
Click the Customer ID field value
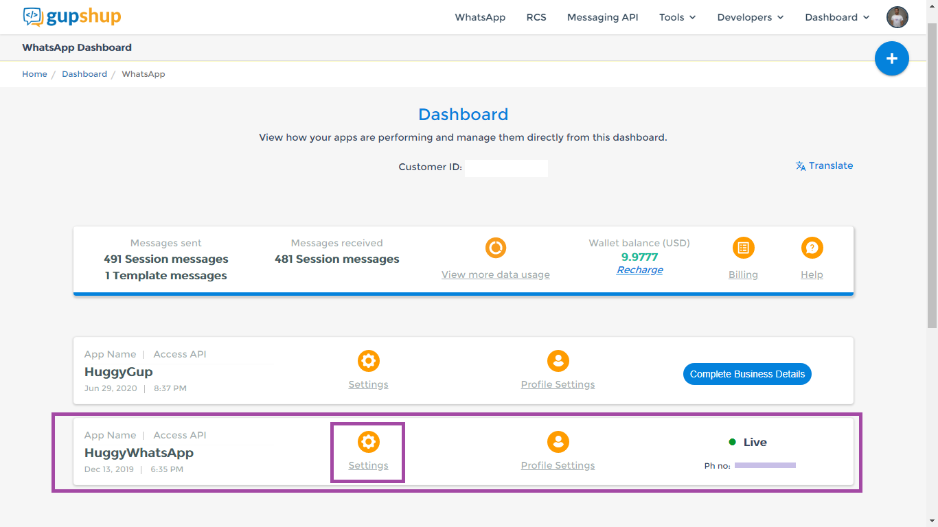click(506, 168)
